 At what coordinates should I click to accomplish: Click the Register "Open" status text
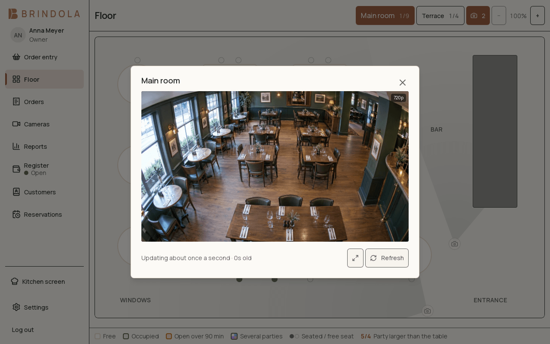[x=38, y=173]
